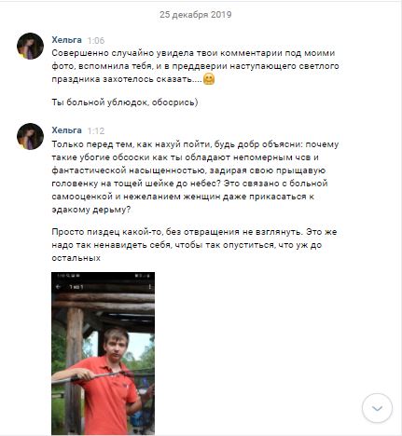Select the paragraph starting 'Только перед тем'
Viewport: 402px width, 436px height.
tap(195, 177)
